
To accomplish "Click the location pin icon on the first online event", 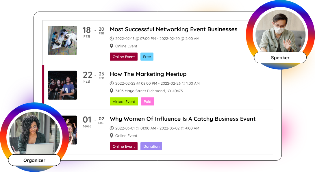I will (x=112, y=46).
